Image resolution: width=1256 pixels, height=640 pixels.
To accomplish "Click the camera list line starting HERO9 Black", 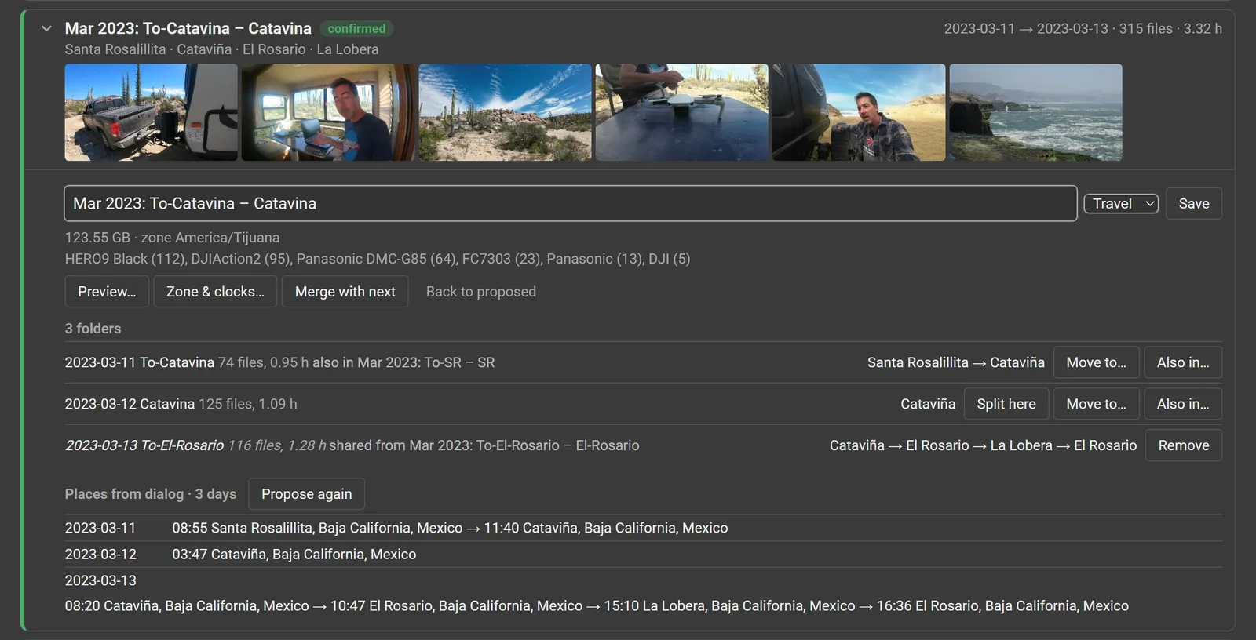I will [x=378, y=259].
